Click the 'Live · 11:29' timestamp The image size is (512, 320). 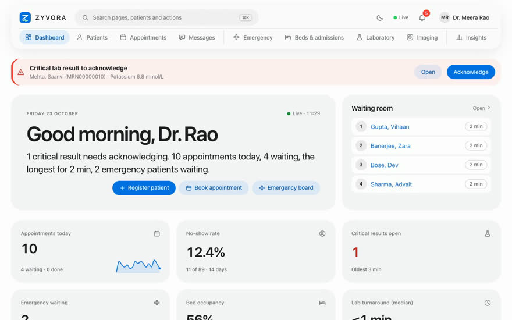[x=303, y=113]
